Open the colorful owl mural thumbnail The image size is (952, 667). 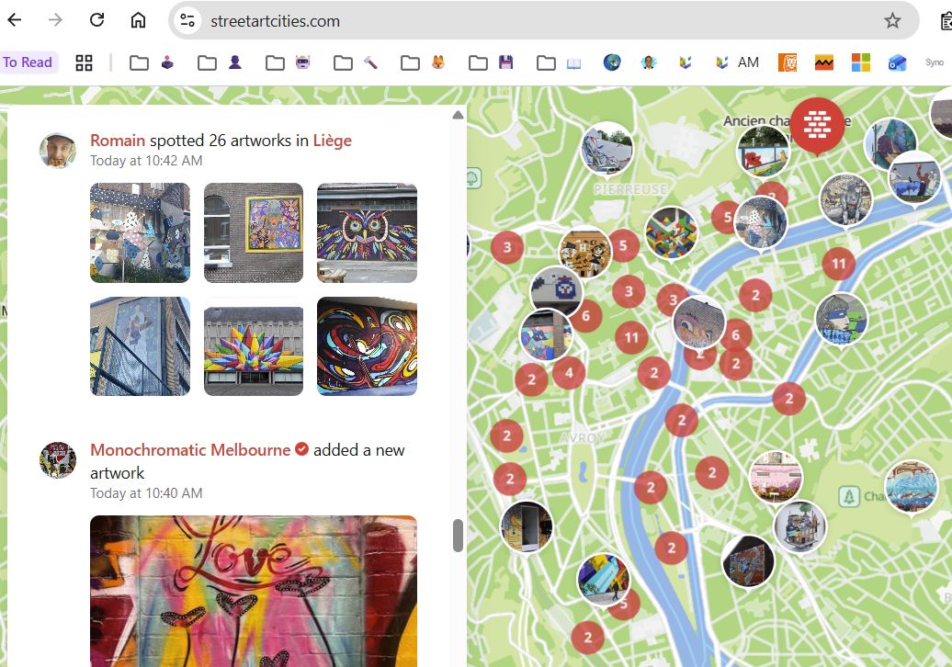[367, 232]
